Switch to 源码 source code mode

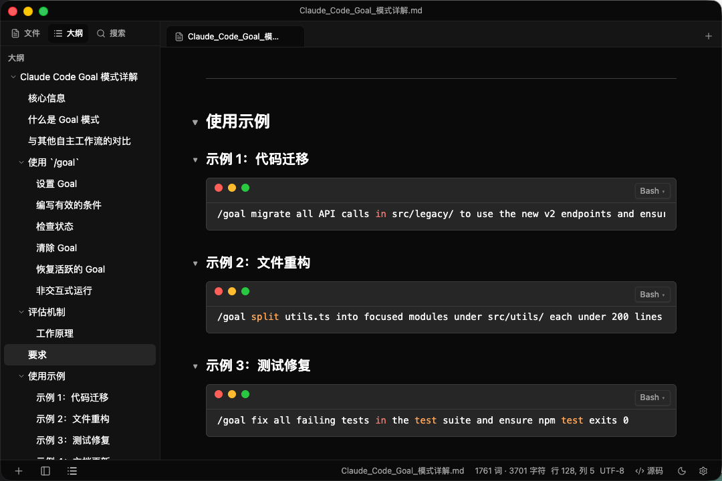pyautogui.click(x=649, y=471)
